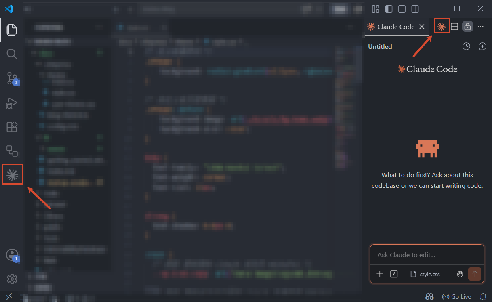The height and width of the screenshot is (302, 492).
Task: Open Claude Code from the activity bar
Action: point(12,174)
